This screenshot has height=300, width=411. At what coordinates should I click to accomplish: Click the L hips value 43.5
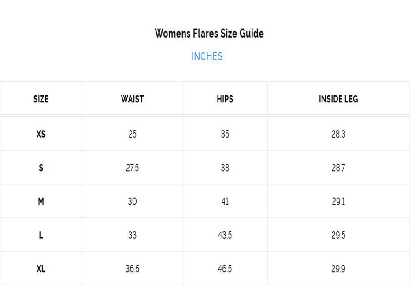(225, 235)
